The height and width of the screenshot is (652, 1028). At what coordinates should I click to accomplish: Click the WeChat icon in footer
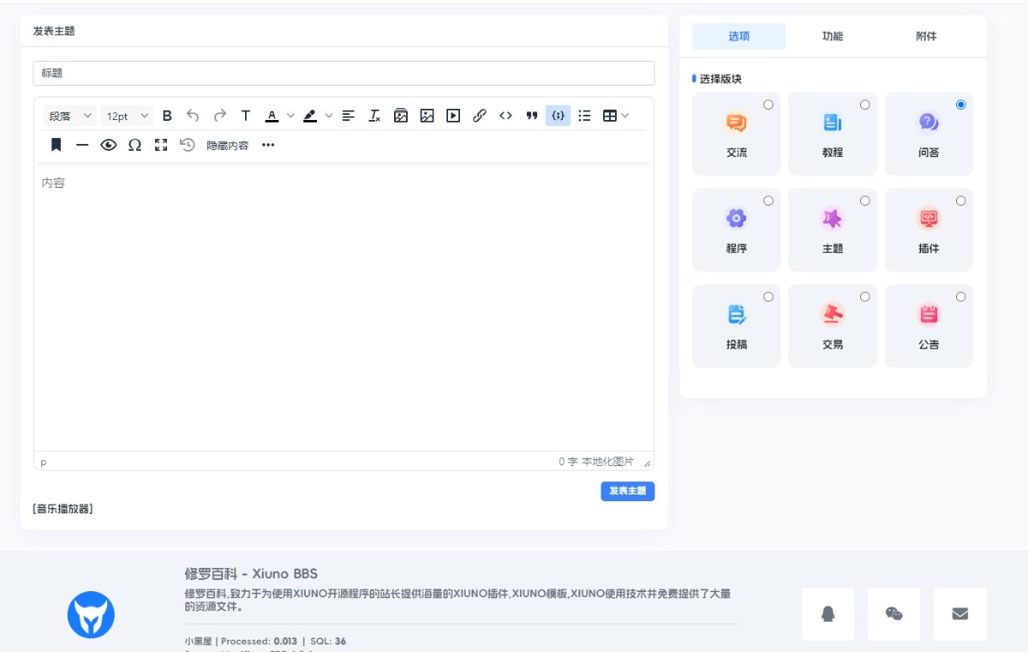tap(894, 613)
